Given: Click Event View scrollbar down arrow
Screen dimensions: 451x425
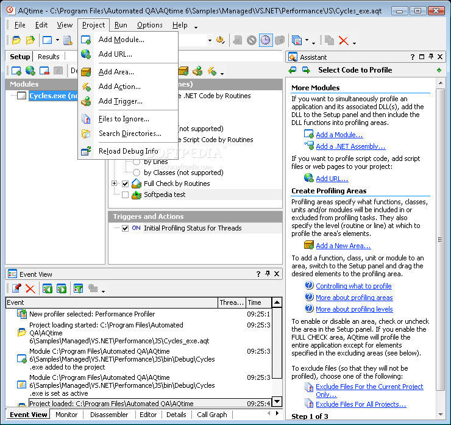Looking at the screenshot, I should click(x=277, y=401).
